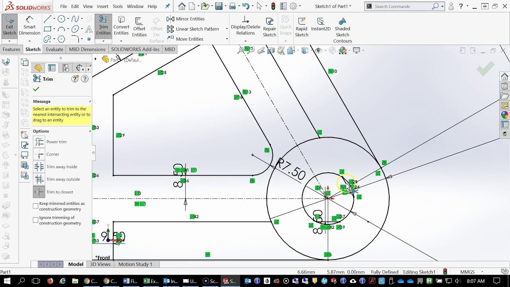Open the PropertyManager tab
The height and width of the screenshot is (287, 510).
52,68
